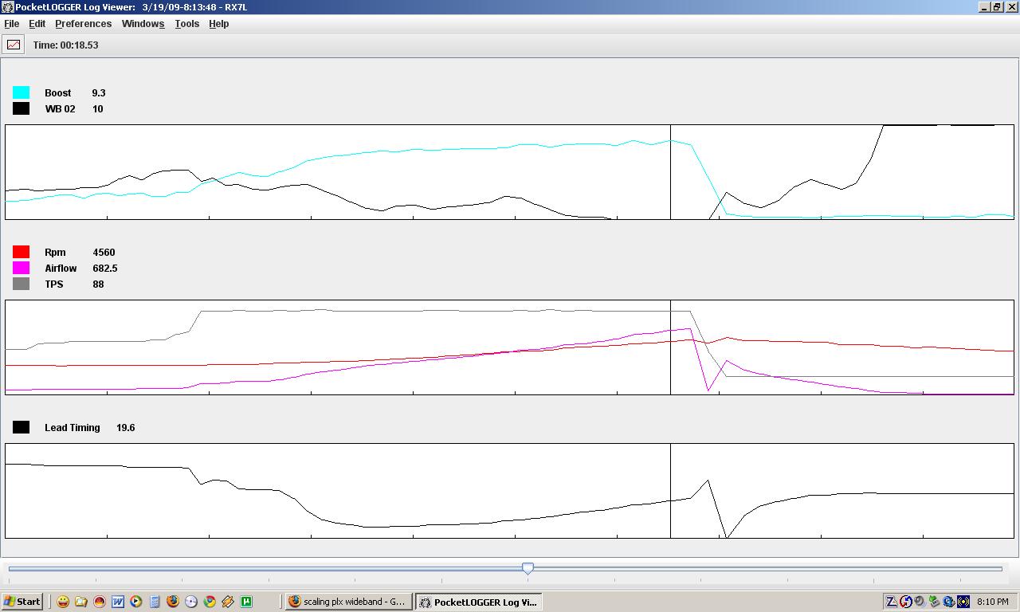
Task: Open Firefox from the quick launch bar
Action: pyautogui.click(x=173, y=602)
